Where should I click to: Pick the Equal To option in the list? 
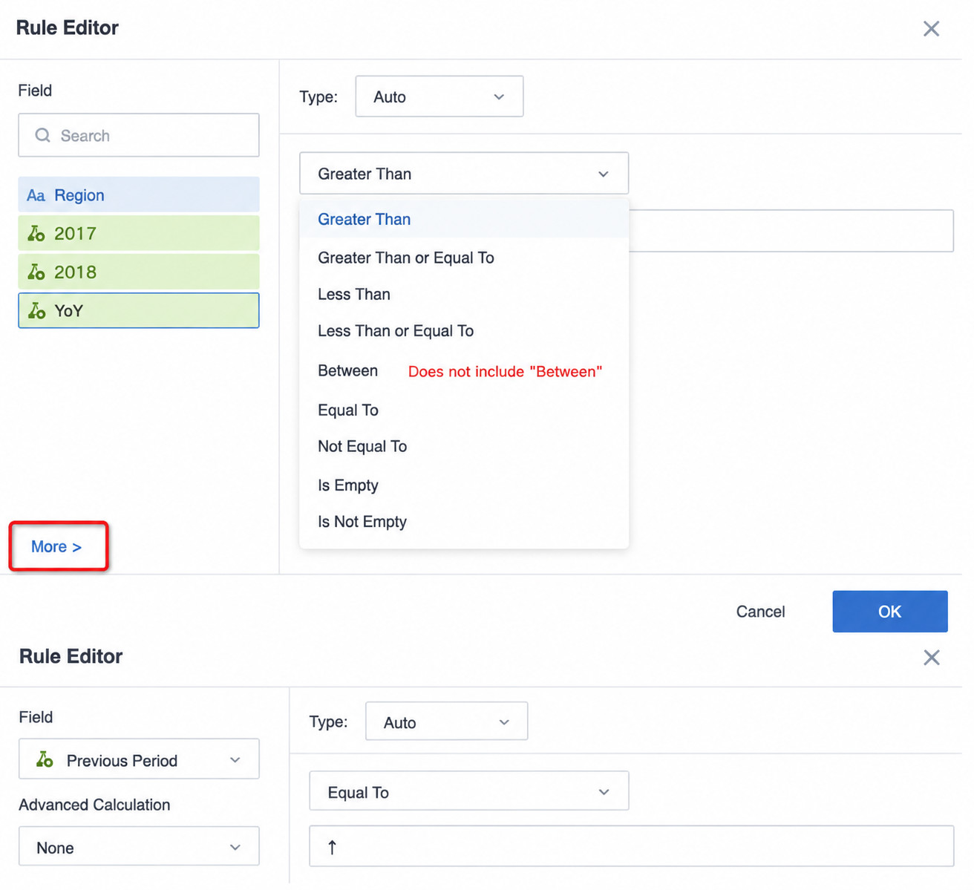tap(464, 410)
